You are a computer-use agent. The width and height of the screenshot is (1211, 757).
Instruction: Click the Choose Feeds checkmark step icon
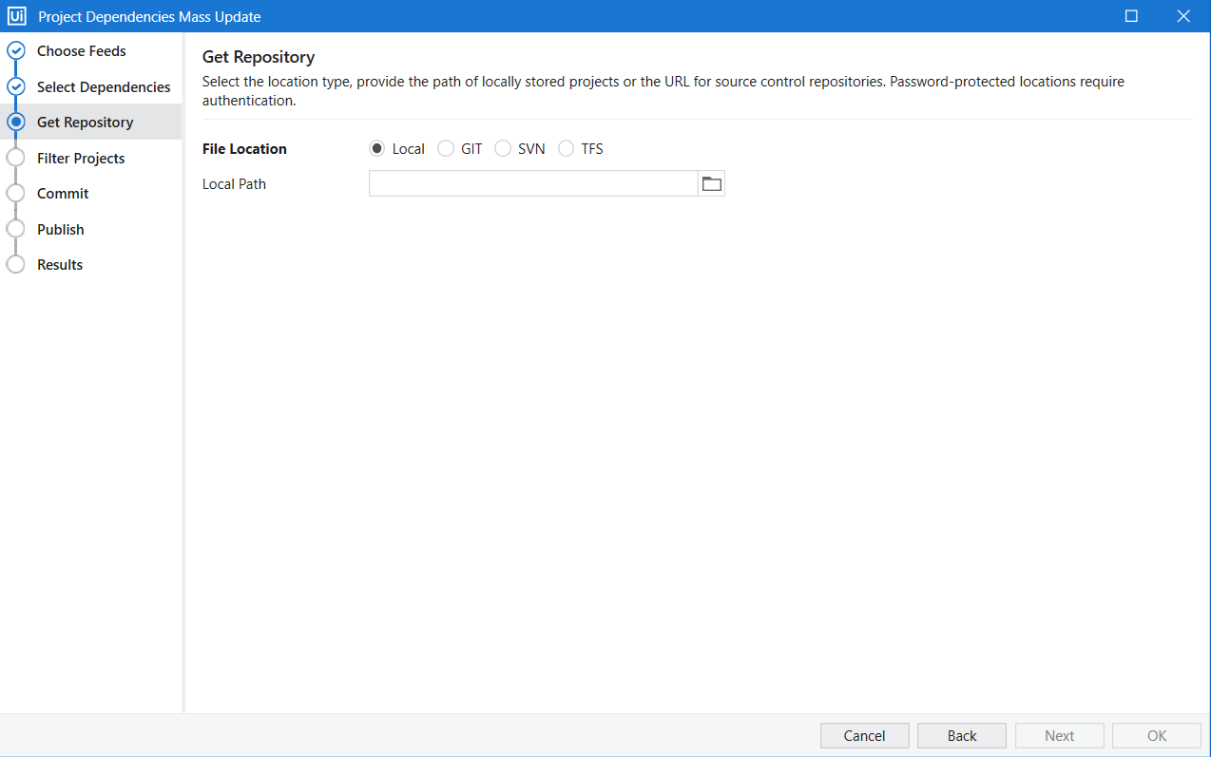point(16,51)
